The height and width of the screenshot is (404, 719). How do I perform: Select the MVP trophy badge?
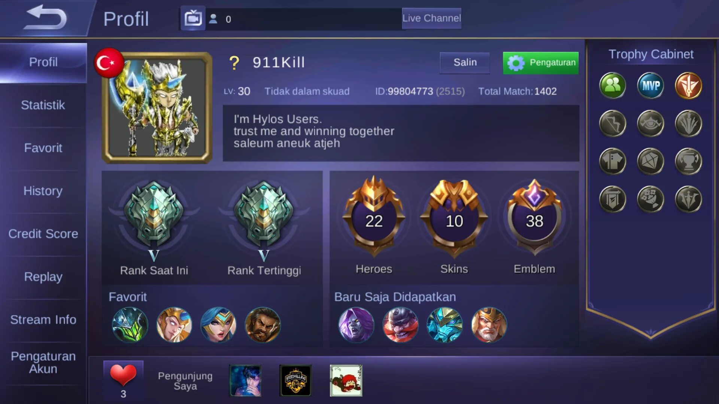click(x=650, y=86)
